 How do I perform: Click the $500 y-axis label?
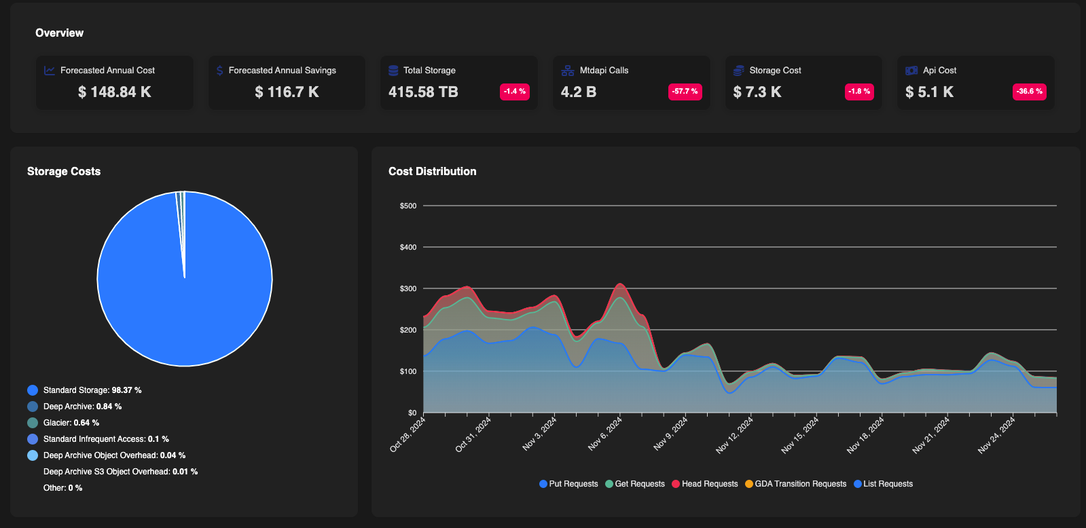point(408,206)
